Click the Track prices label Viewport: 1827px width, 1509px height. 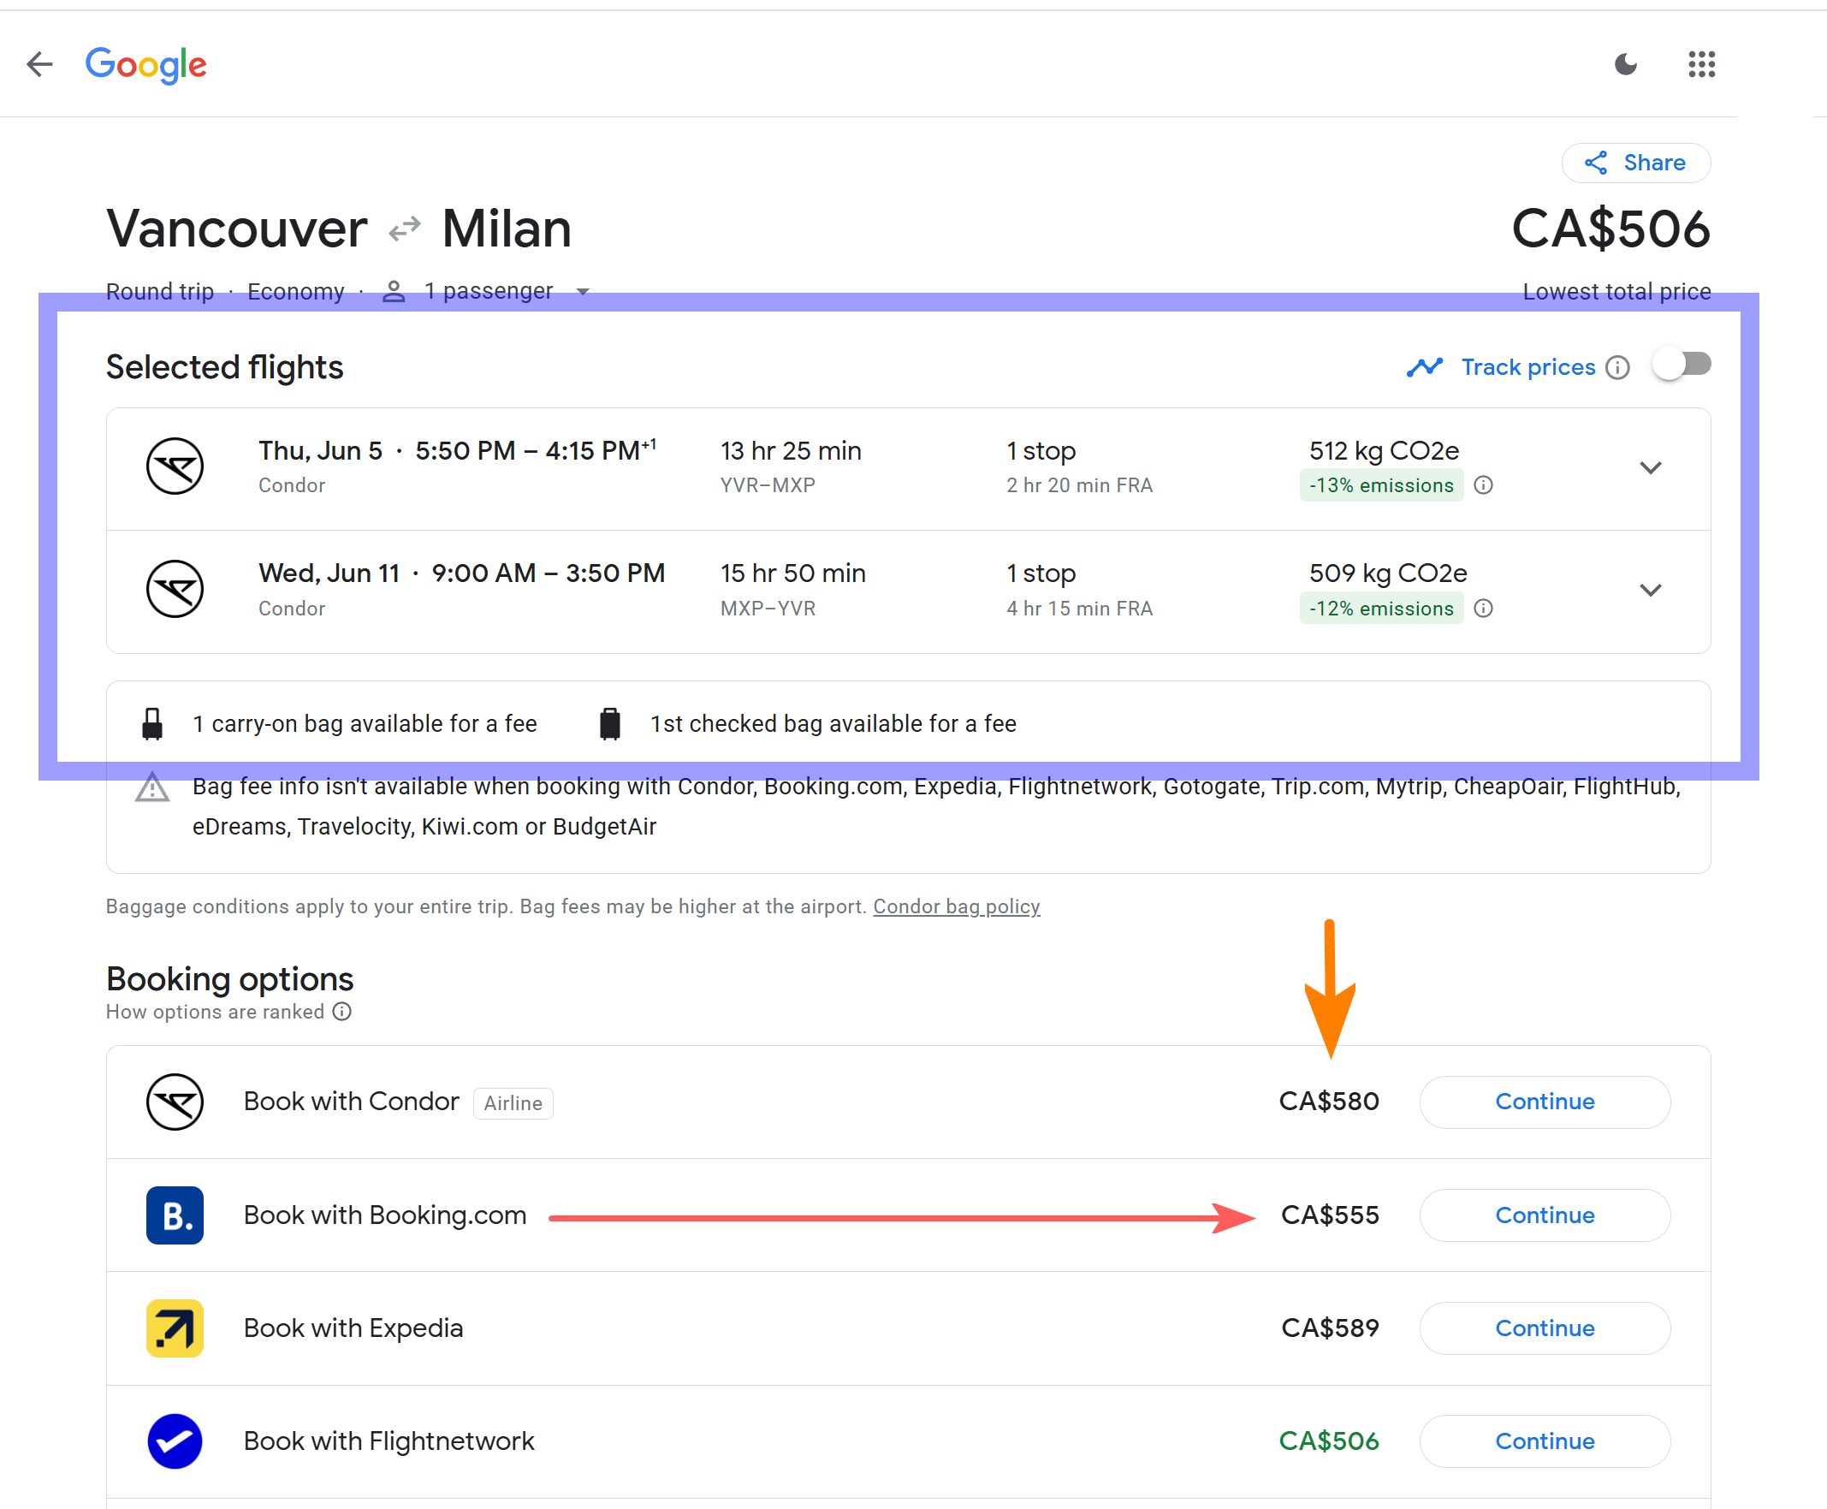(1528, 367)
